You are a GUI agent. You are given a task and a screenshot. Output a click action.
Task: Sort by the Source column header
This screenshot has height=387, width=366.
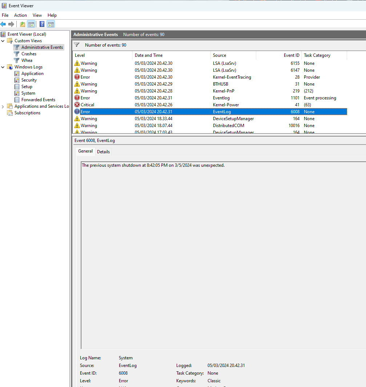[x=233, y=55]
